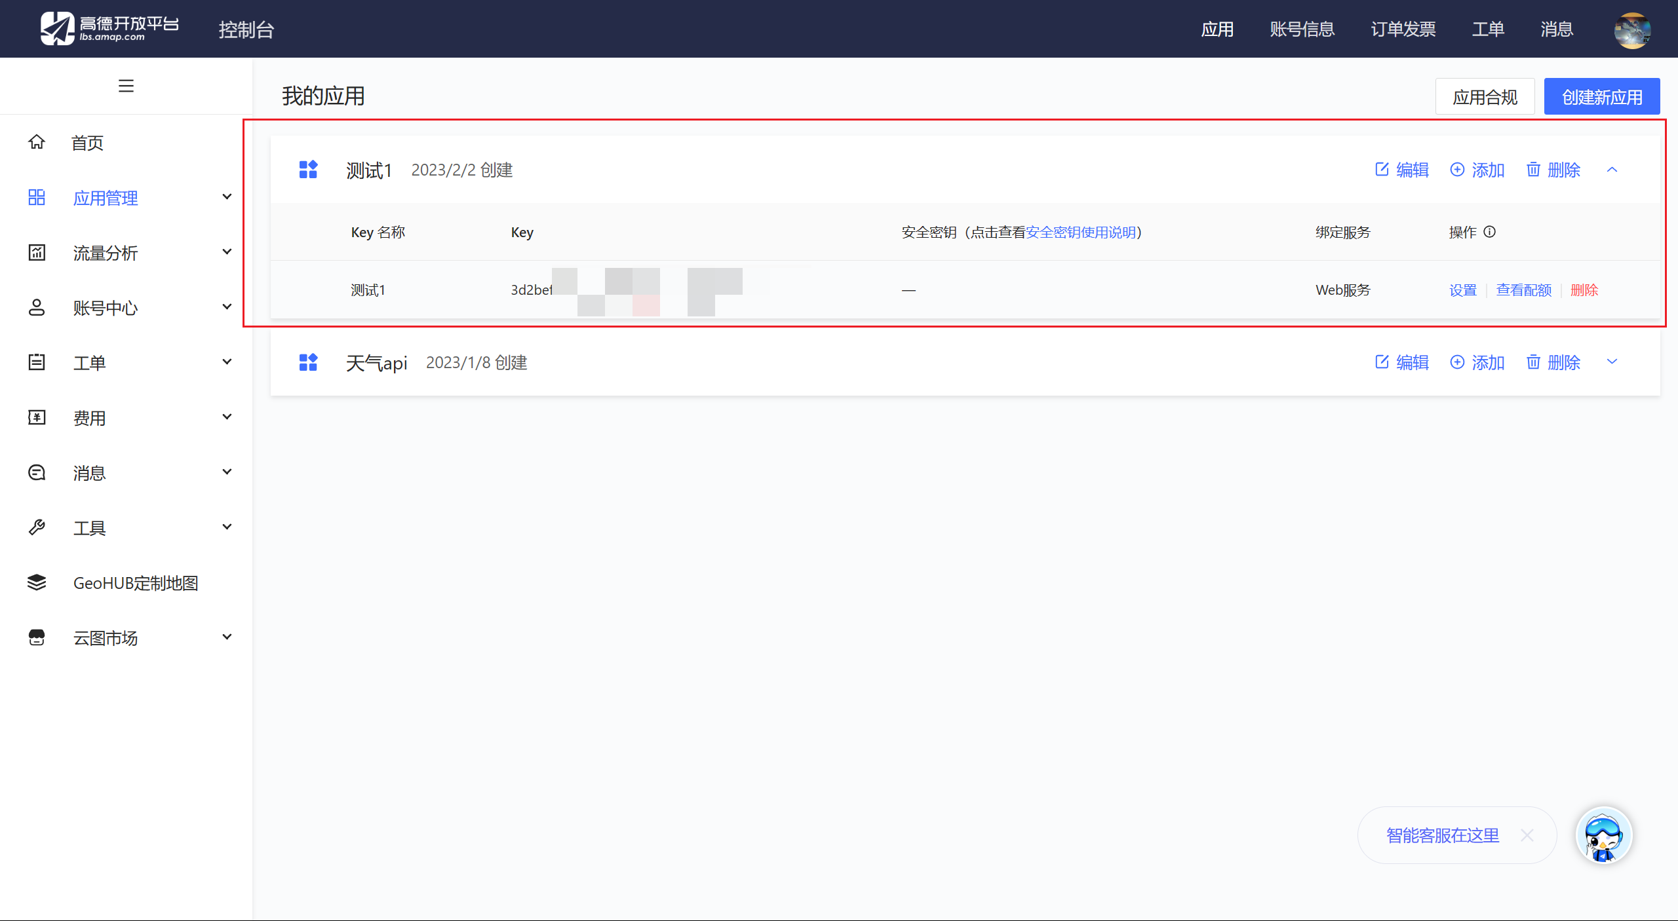The height and width of the screenshot is (921, 1678).
Task: Close the 智能客服在这里 bubble
Action: tap(1527, 835)
